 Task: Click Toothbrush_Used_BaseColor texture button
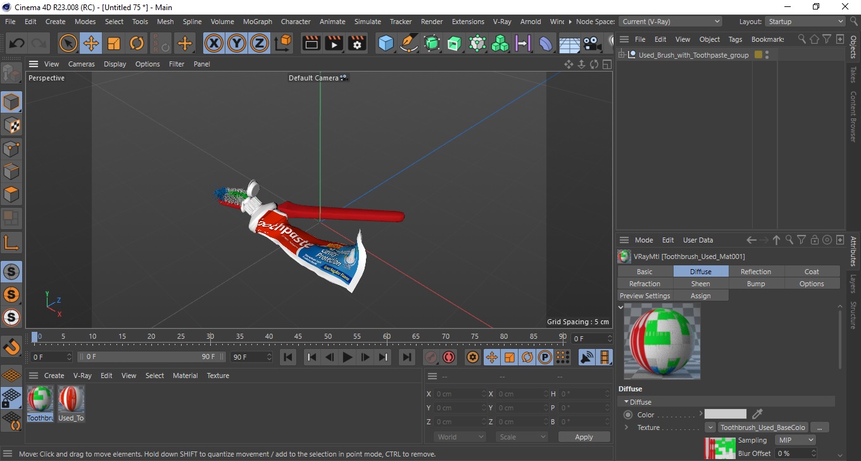763,427
